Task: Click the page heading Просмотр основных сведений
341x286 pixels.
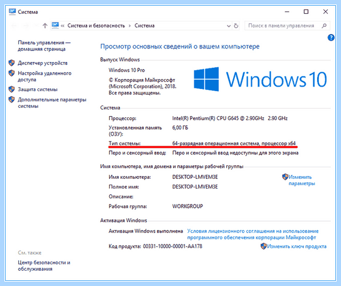Action: coord(180,46)
